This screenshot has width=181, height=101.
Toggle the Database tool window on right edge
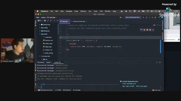[x=162, y=36]
